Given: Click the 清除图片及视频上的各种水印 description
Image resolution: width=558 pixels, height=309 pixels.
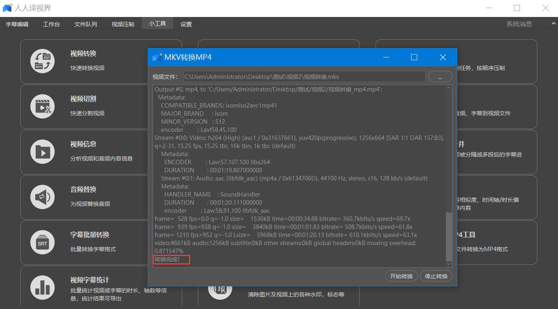Looking at the screenshot, I should [296, 294].
